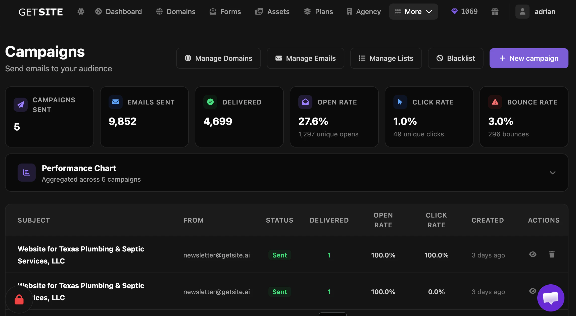Click the Campaigns Sent rocket icon
Viewport: 576px width, 316px height.
click(20, 105)
